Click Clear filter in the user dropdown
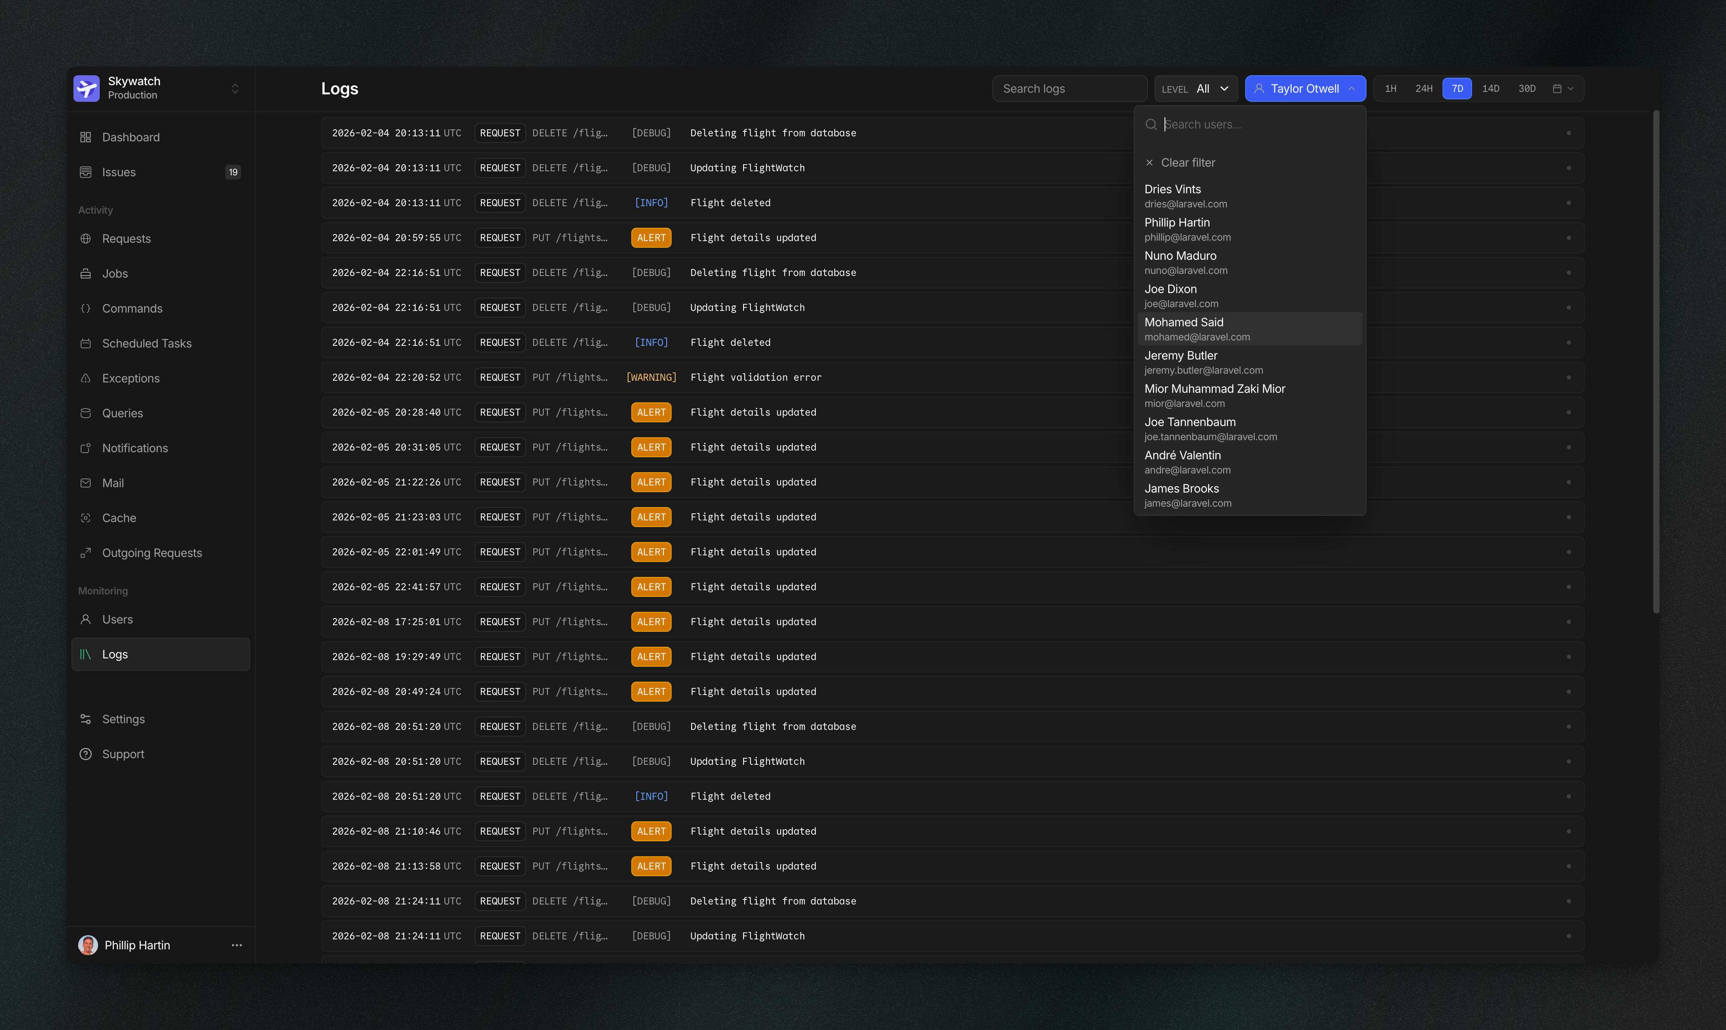Screen dimensions: 1726x1030 [1187, 163]
